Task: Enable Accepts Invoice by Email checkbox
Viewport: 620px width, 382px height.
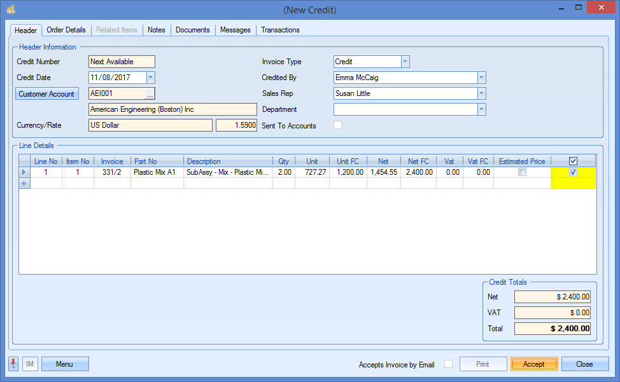Action: (x=448, y=364)
